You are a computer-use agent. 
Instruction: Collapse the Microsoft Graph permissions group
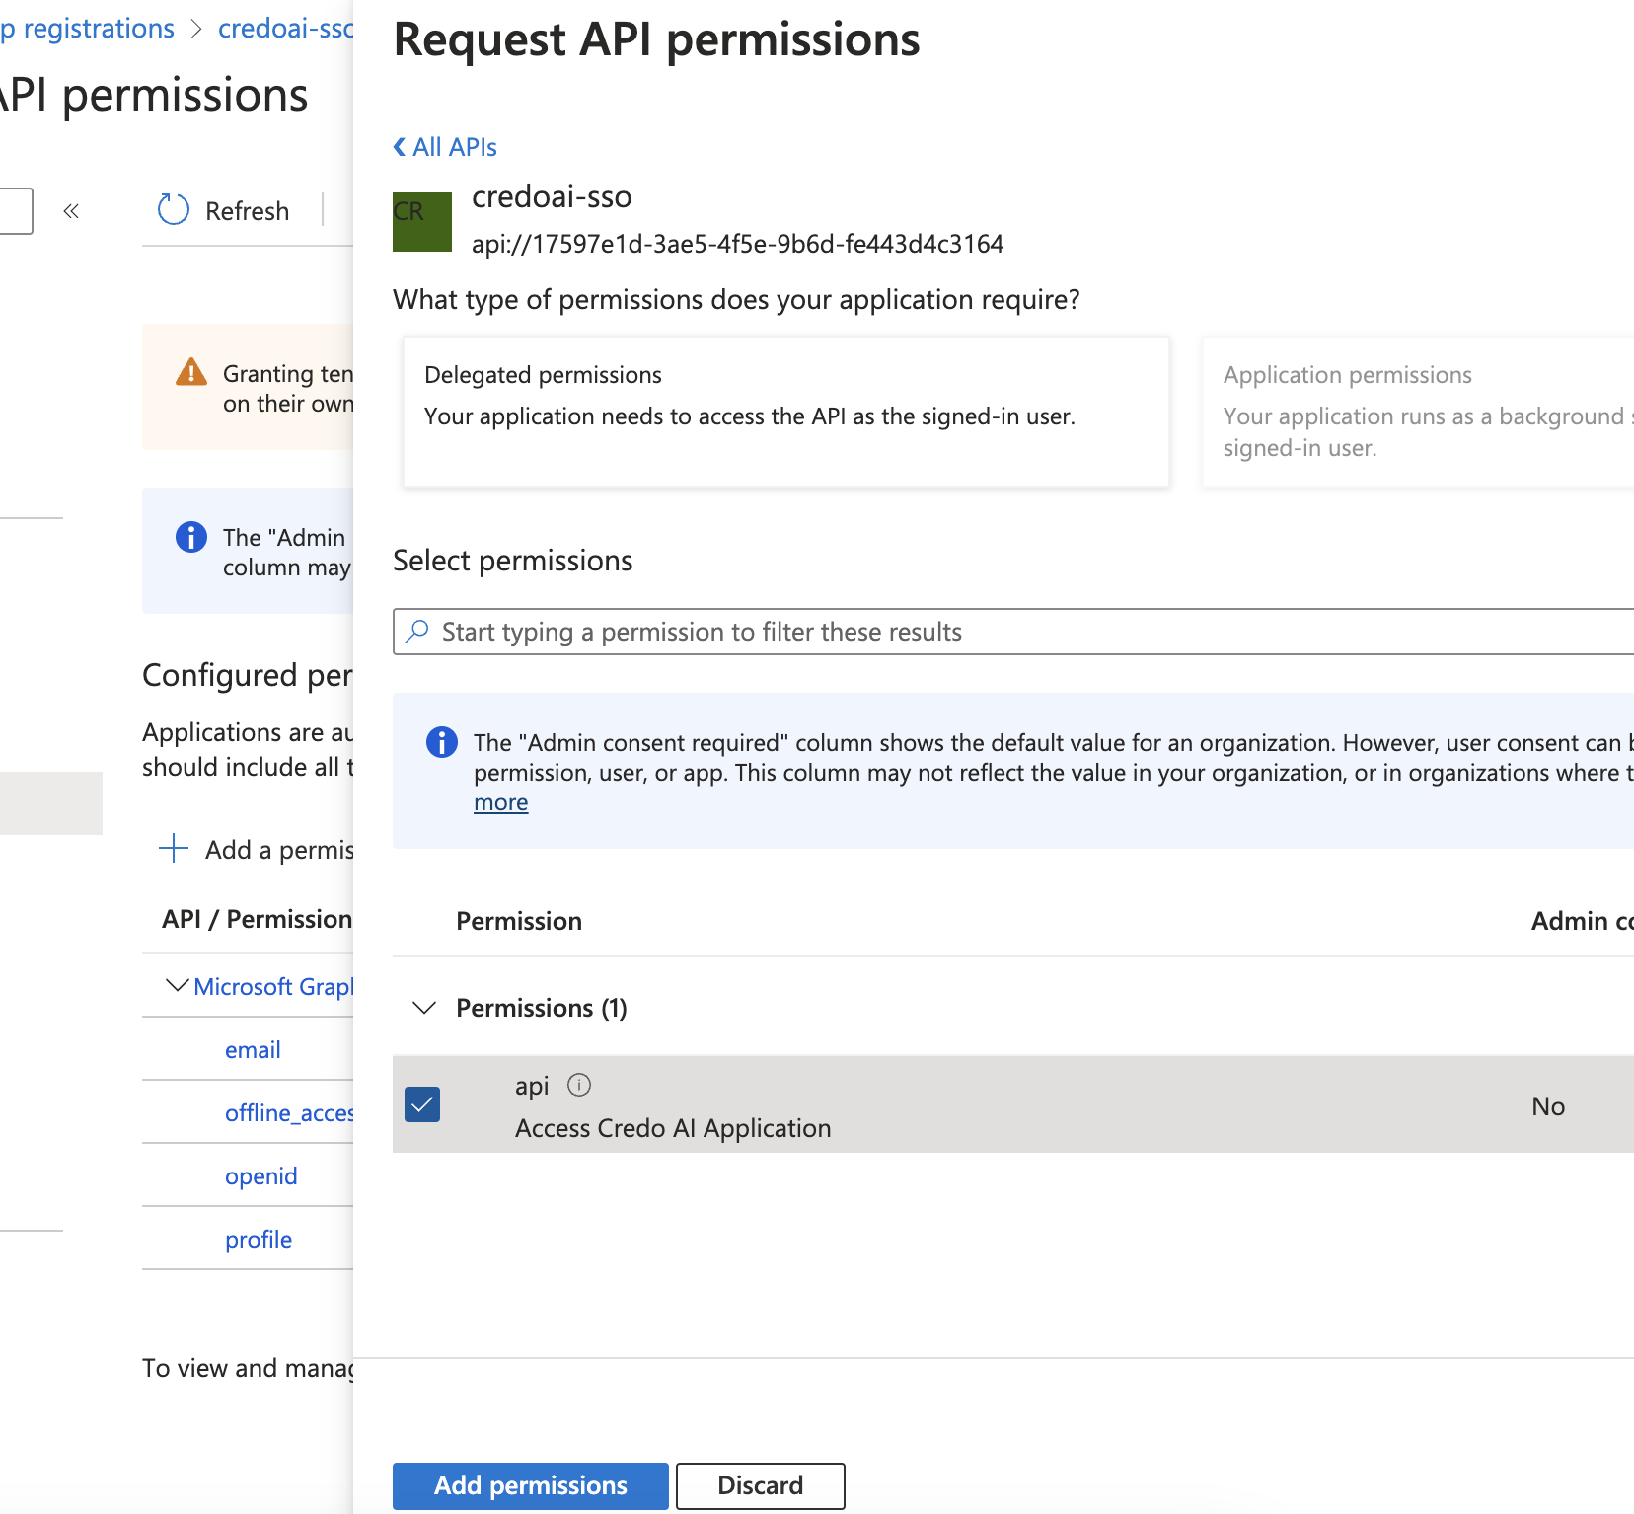tap(178, 985)
